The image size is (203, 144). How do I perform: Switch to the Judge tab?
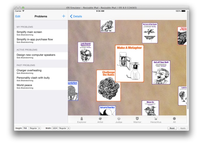point(119,120)
